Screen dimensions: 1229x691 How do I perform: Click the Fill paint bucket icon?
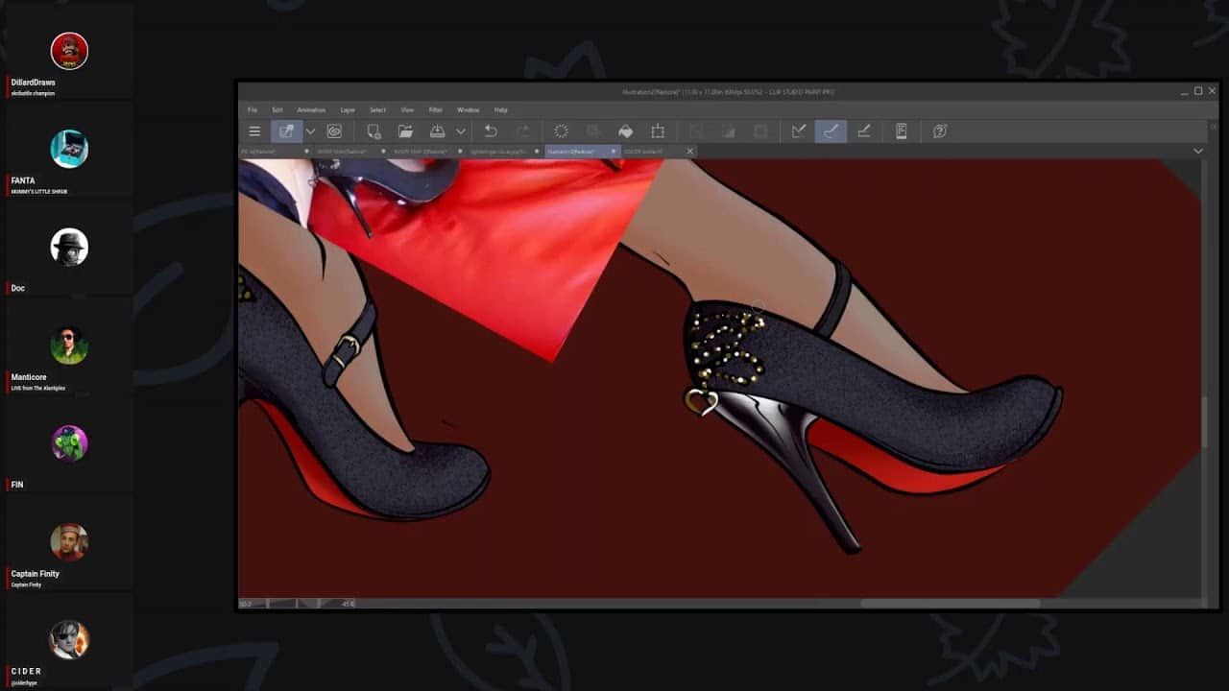pos(625,131)
